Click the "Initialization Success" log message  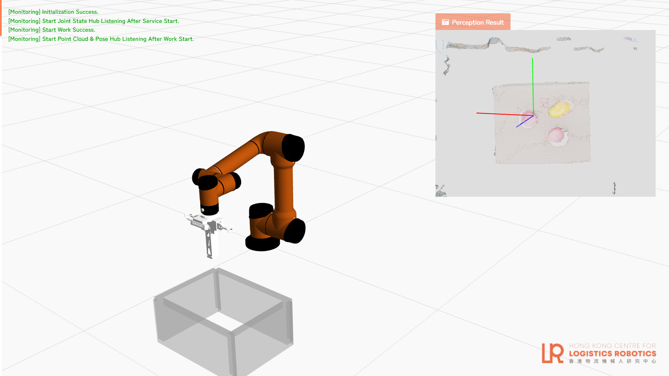[53, 12]
